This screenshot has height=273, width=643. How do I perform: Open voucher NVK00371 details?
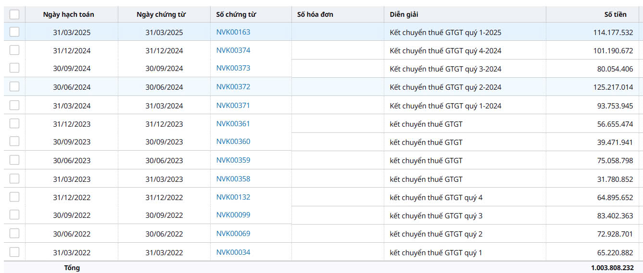coord(233,106)
